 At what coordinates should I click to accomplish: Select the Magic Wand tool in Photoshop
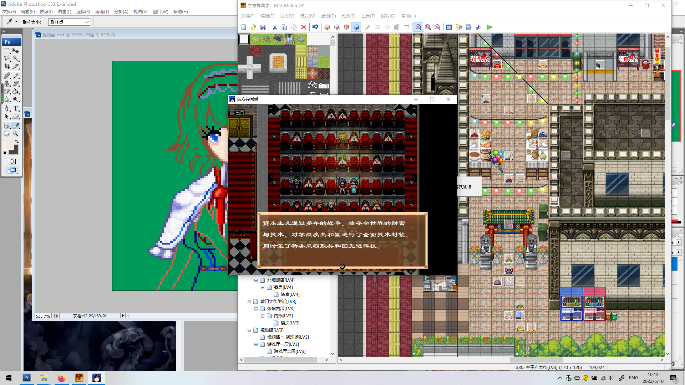(16, 58)
